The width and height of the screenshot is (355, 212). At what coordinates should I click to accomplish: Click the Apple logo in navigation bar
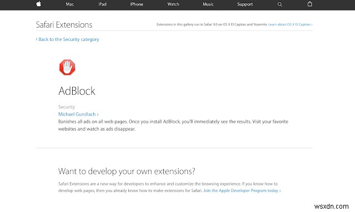pos(39,4)
